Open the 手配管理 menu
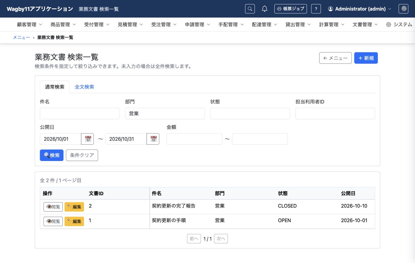The width and height of the screenshot is (415, 263). pyautogui.click(x=231, y=25)
